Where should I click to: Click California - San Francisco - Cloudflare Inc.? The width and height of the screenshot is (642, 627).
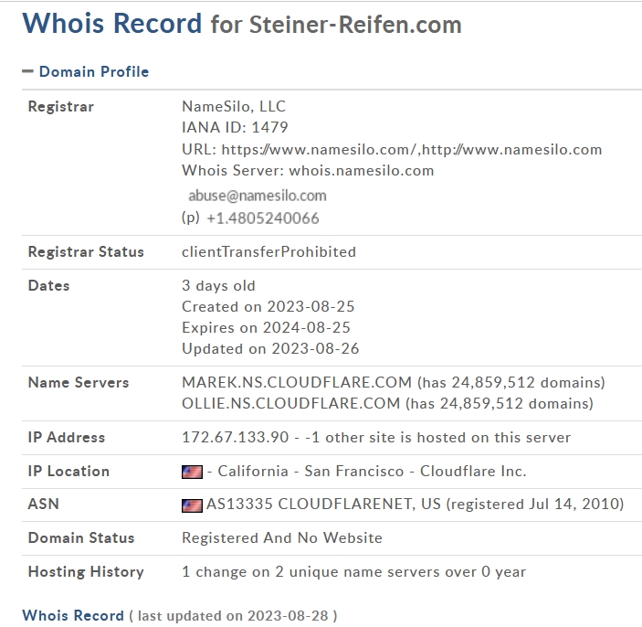click(x=372, y=472)
